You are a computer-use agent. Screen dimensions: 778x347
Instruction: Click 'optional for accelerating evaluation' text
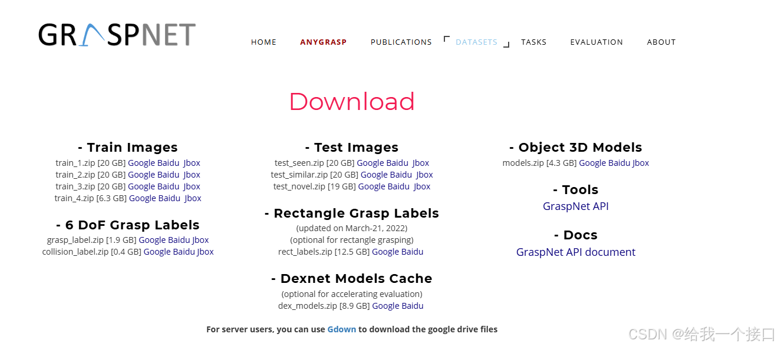click(x=352, y=294)
